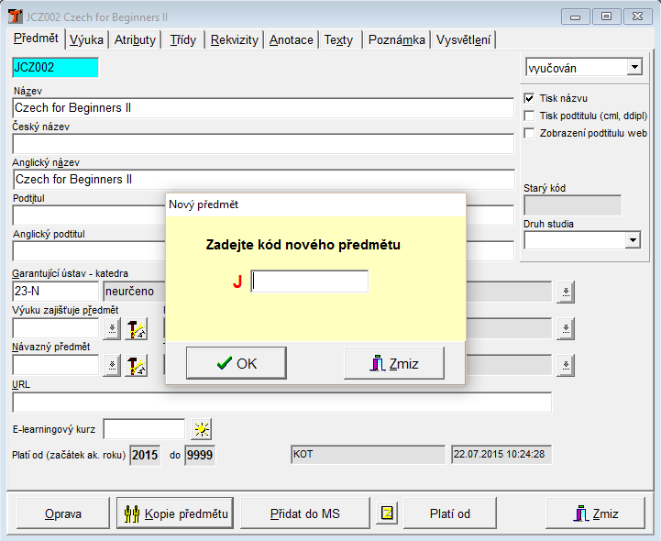Open lookup button next to Výuku zajišťuje předmět field
Viewport: 661px width, 541px height.
tap(112, 329)
